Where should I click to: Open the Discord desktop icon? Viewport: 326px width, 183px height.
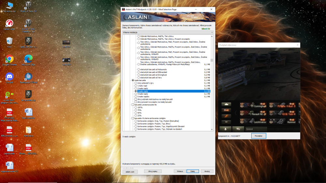click(x=9, y=78)
